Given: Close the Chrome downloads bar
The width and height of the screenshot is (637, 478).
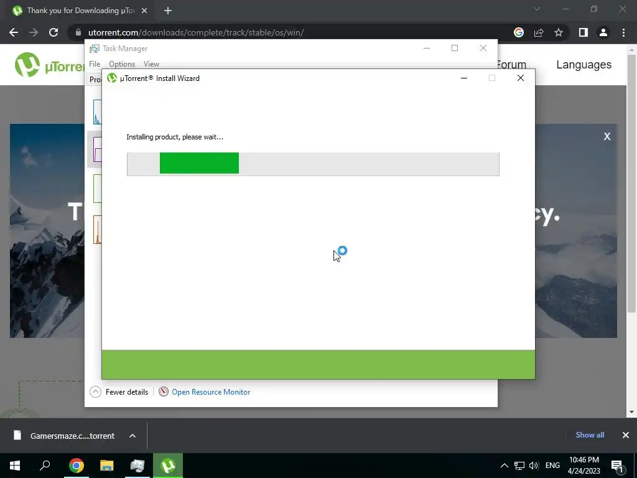Looking at the screenshot, I should coord(626,435).
